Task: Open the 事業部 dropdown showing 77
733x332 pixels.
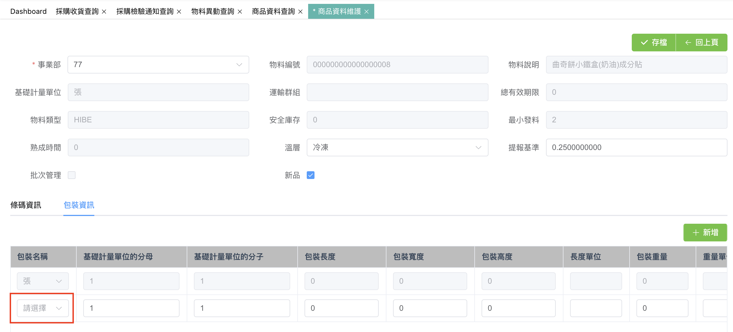Action: pos(158,65)
